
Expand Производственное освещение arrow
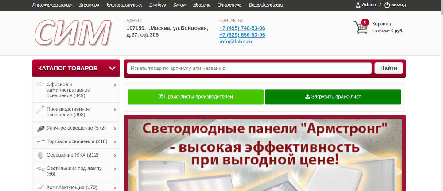(115, 110)
